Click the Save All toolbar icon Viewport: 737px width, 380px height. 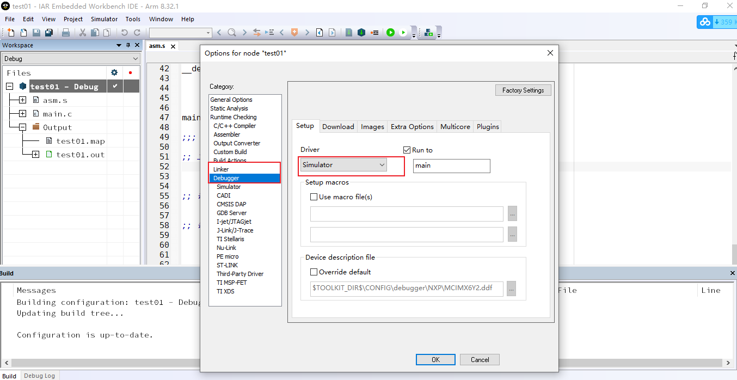pyautogui.click(x=48, y=32)
